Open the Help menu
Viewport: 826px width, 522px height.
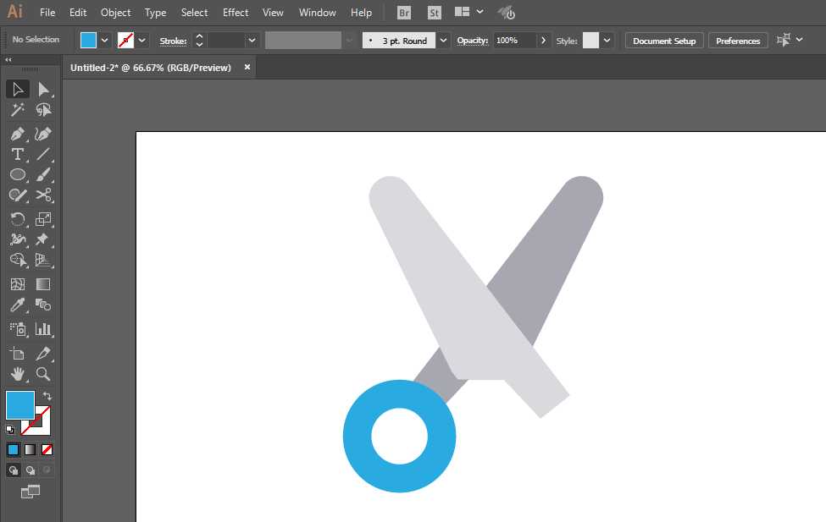pos(362,12)
